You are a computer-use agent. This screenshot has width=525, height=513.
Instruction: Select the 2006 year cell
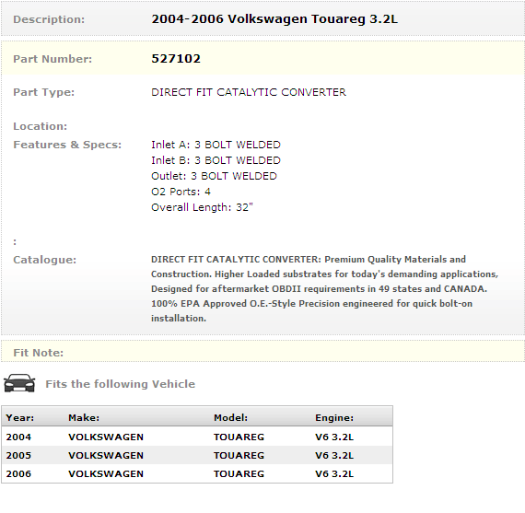(x=18, y=473)
